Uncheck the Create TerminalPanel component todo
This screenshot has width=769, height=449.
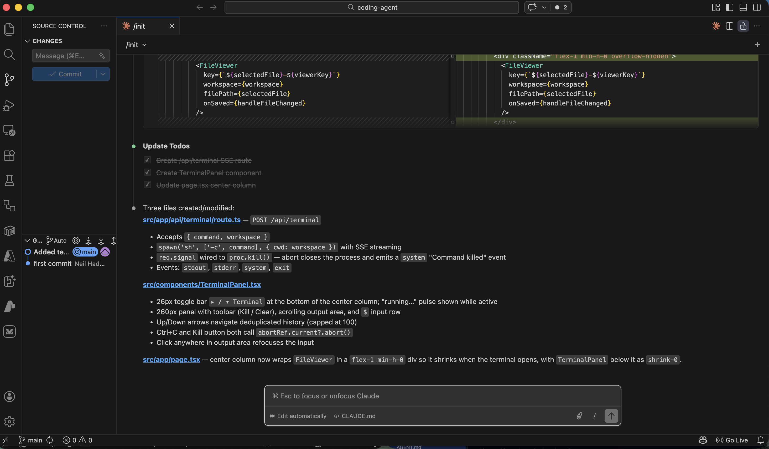point(147,172)
